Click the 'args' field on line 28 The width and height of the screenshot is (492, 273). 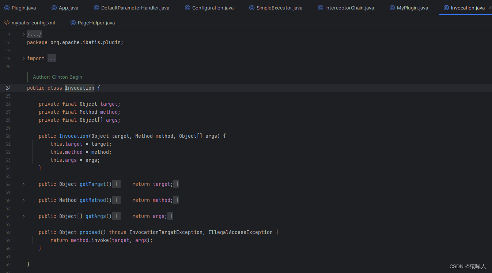112,120
